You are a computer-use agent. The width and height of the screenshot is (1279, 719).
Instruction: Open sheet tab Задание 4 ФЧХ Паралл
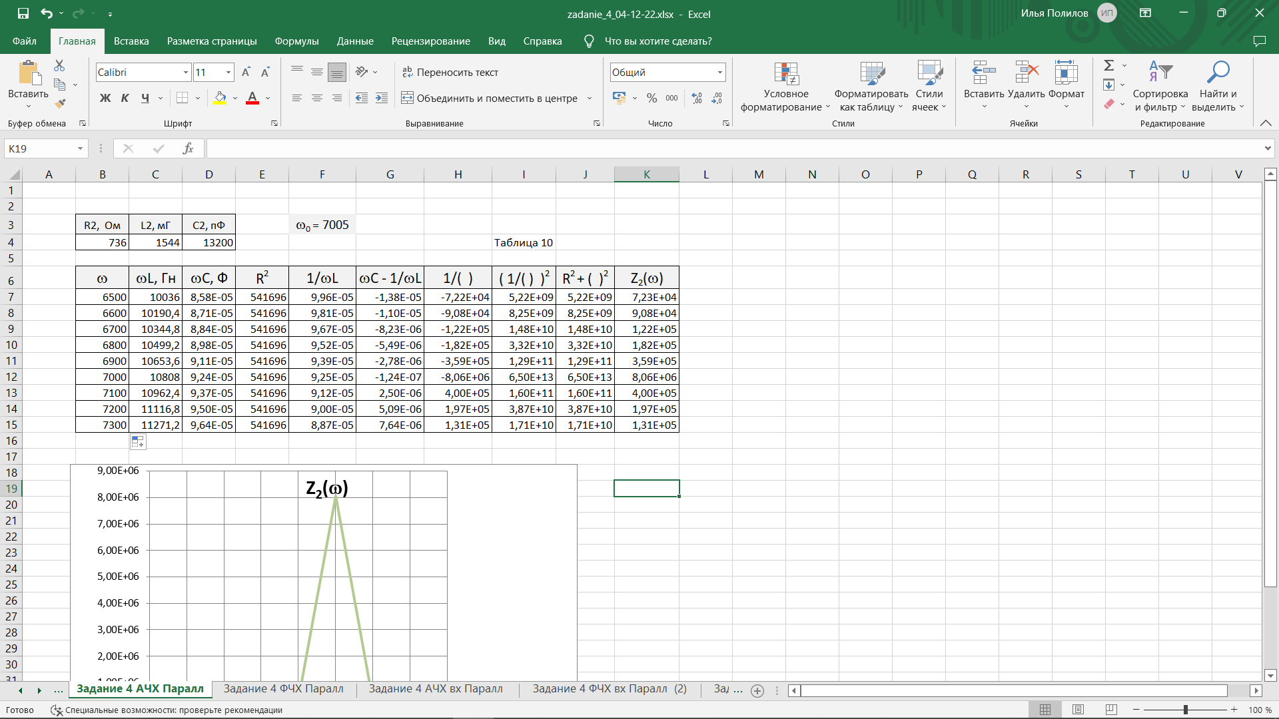click(284, 689)
